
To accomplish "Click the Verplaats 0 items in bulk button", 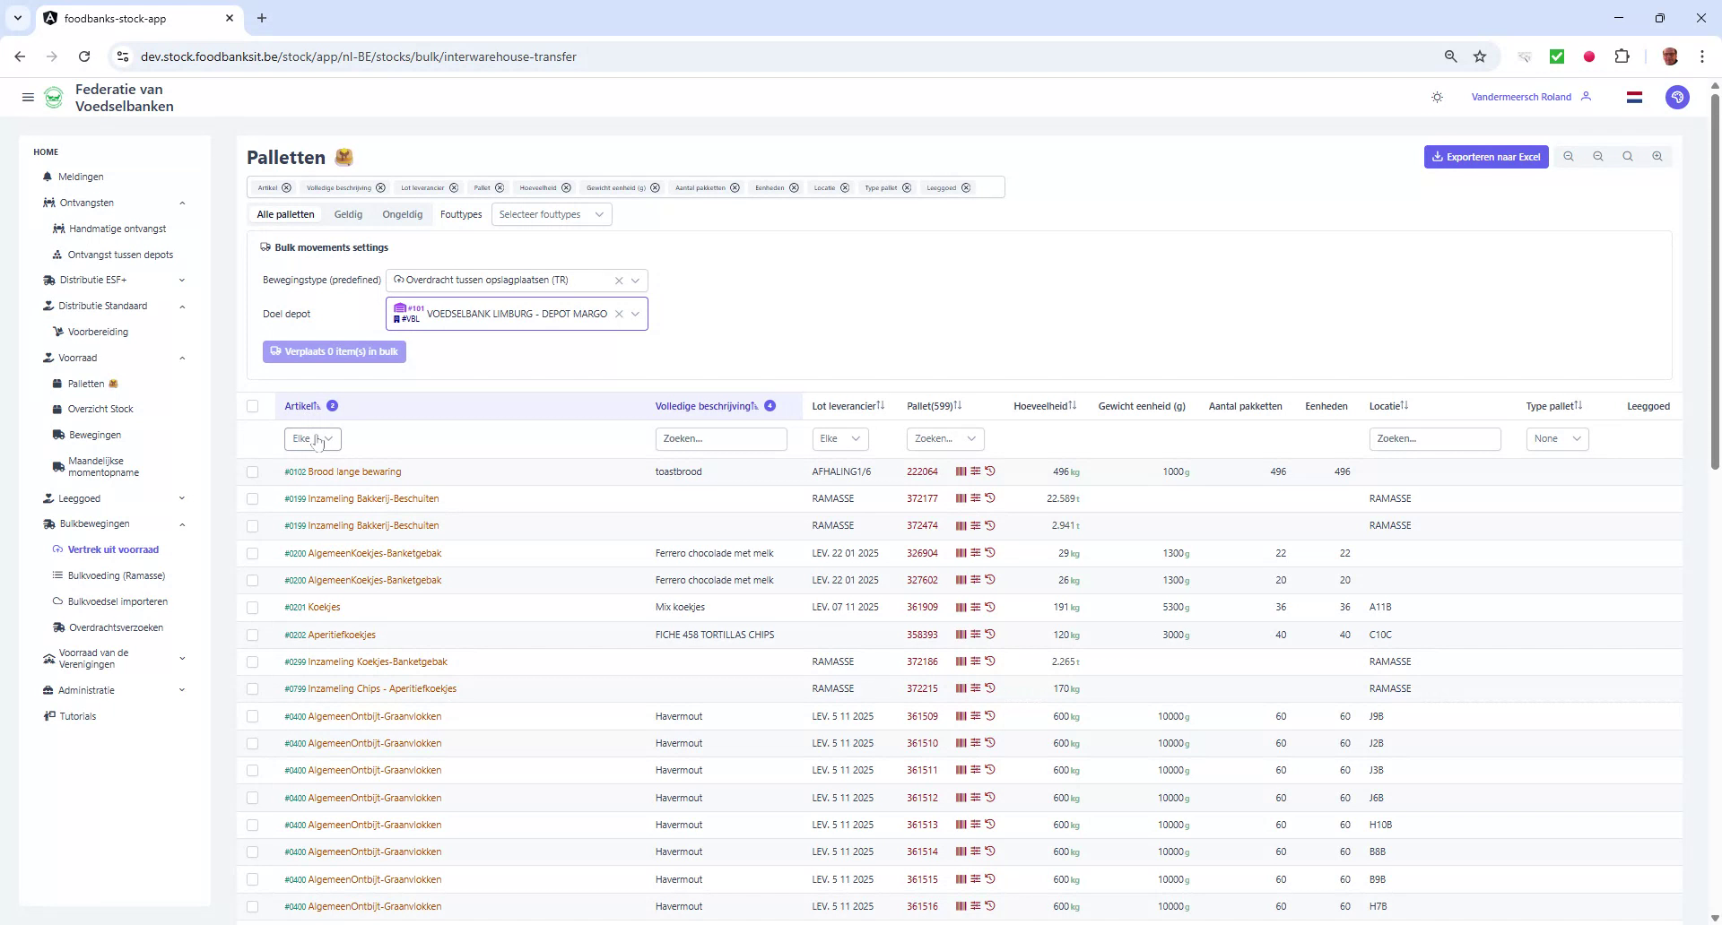I will [334, 351].
